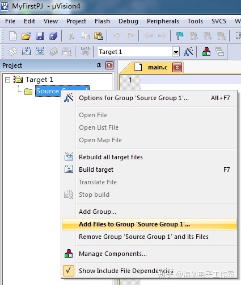The height and width of the screenshot is (285, 241).
Task: Click the Rebuild all toolbar icon
Action: [40, 51]
